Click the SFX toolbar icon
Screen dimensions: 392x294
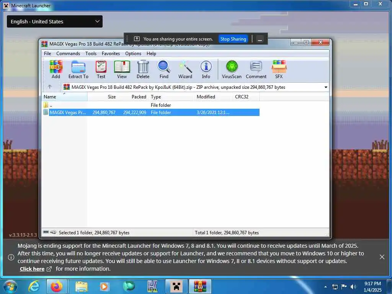coord(279,70)
